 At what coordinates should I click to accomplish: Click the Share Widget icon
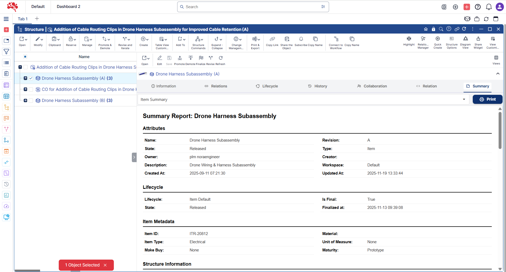pos(478,39)
